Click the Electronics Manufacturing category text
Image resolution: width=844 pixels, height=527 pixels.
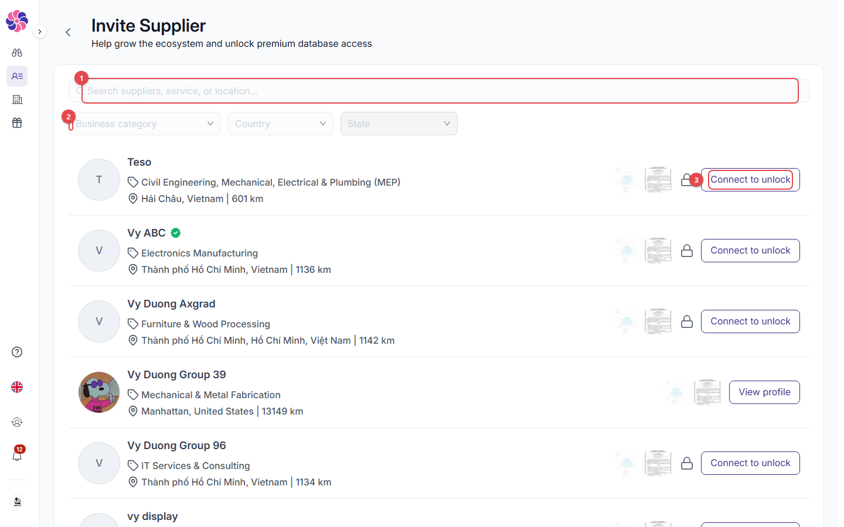199,253
